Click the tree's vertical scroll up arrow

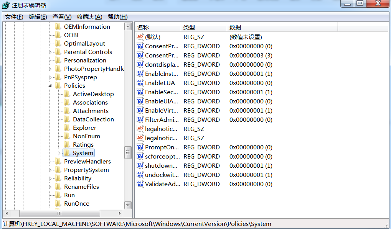[x=128, y=26]
